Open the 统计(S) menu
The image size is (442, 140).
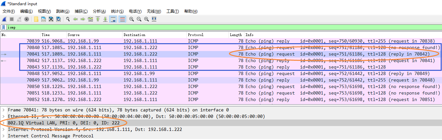(117, 11)
